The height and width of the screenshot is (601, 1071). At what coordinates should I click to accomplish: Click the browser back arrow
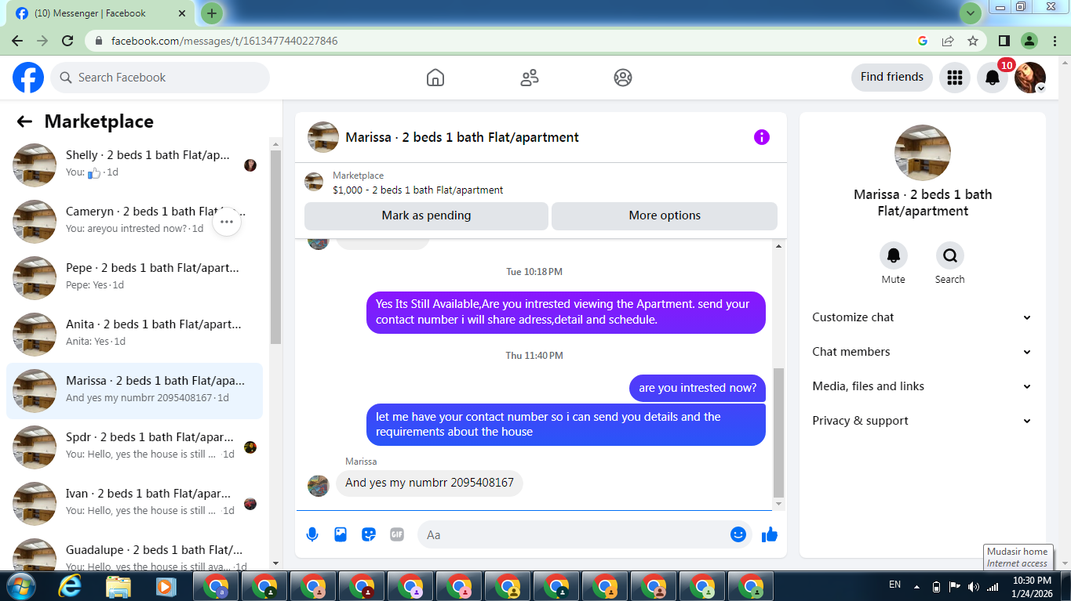pyautogui.click(x=17, y=41)
